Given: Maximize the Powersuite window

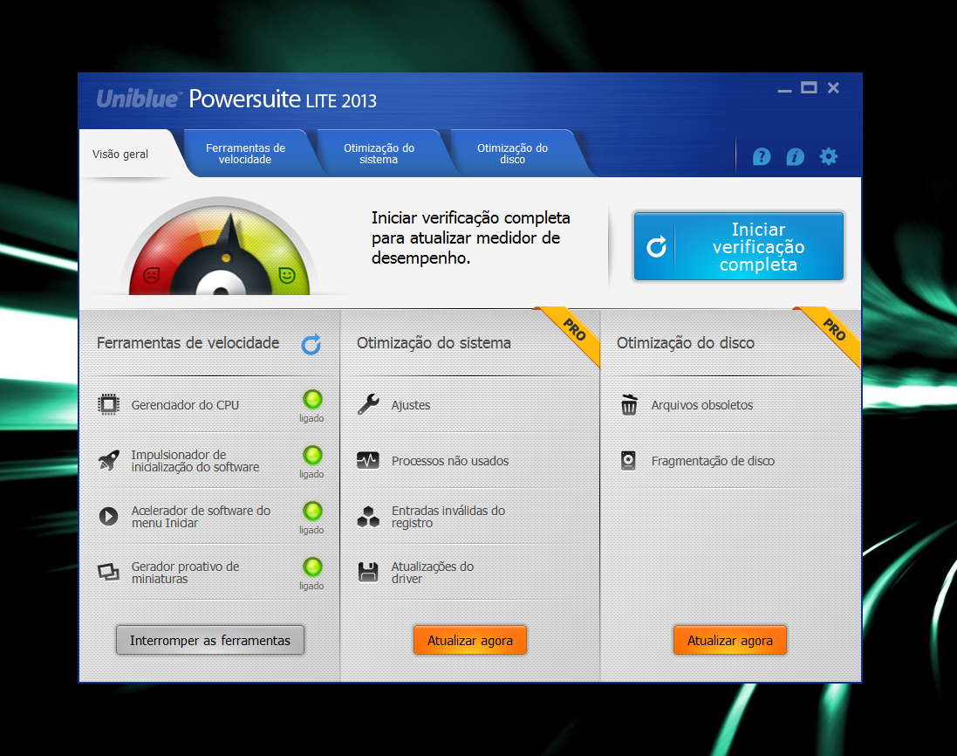Looking at the screenshot, I should point(809,88).
